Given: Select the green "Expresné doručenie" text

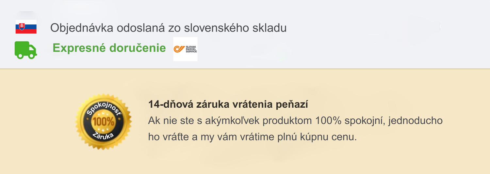Looking at the screenshot, I should [x=109, y=48].
